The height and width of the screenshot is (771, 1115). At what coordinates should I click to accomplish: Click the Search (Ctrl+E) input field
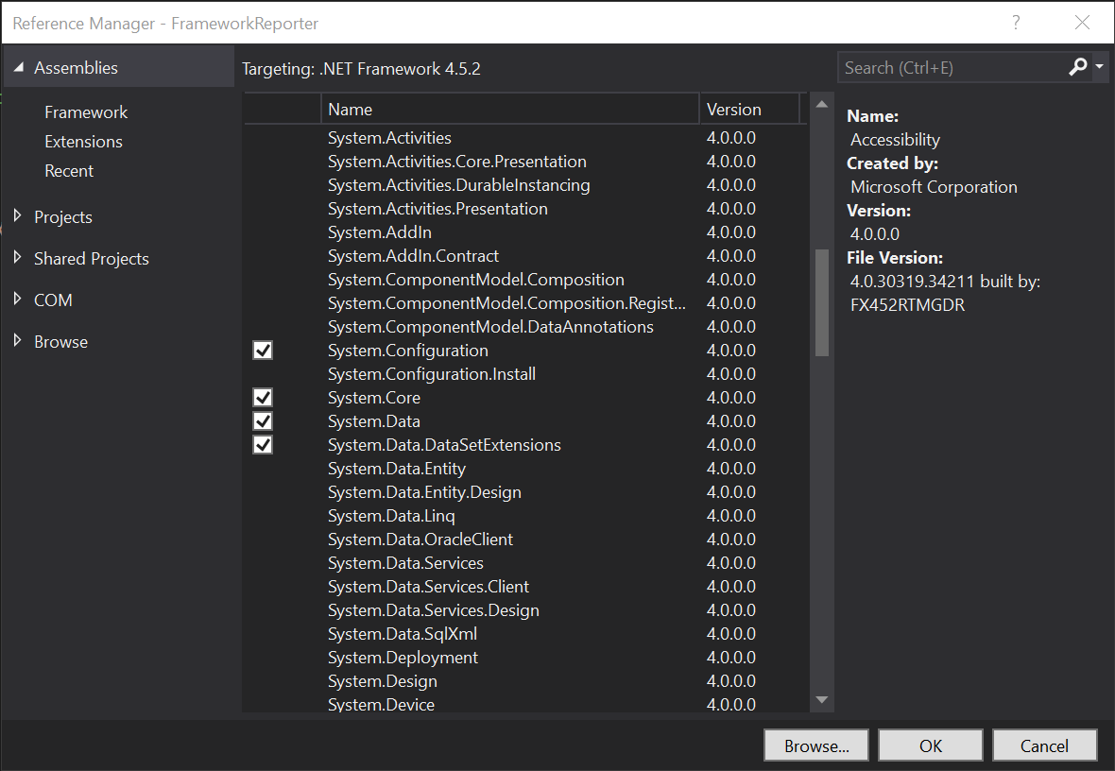tap(952, 68)
